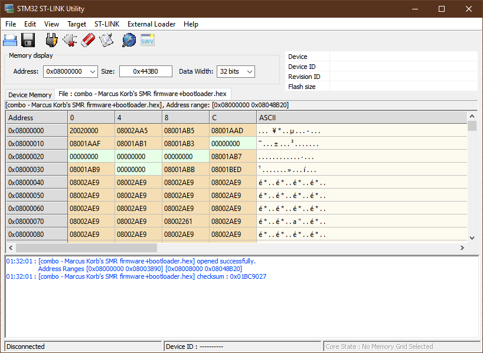Screen dimensions: 483x353
Task: Click the Option bytes globe icon
Action: point(129,40)
